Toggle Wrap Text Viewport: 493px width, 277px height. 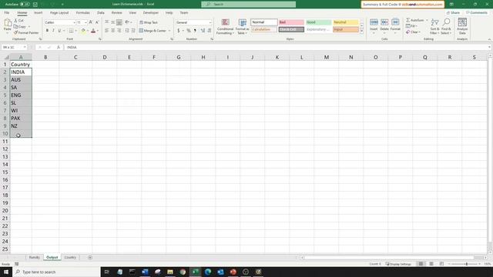(149, 22)
